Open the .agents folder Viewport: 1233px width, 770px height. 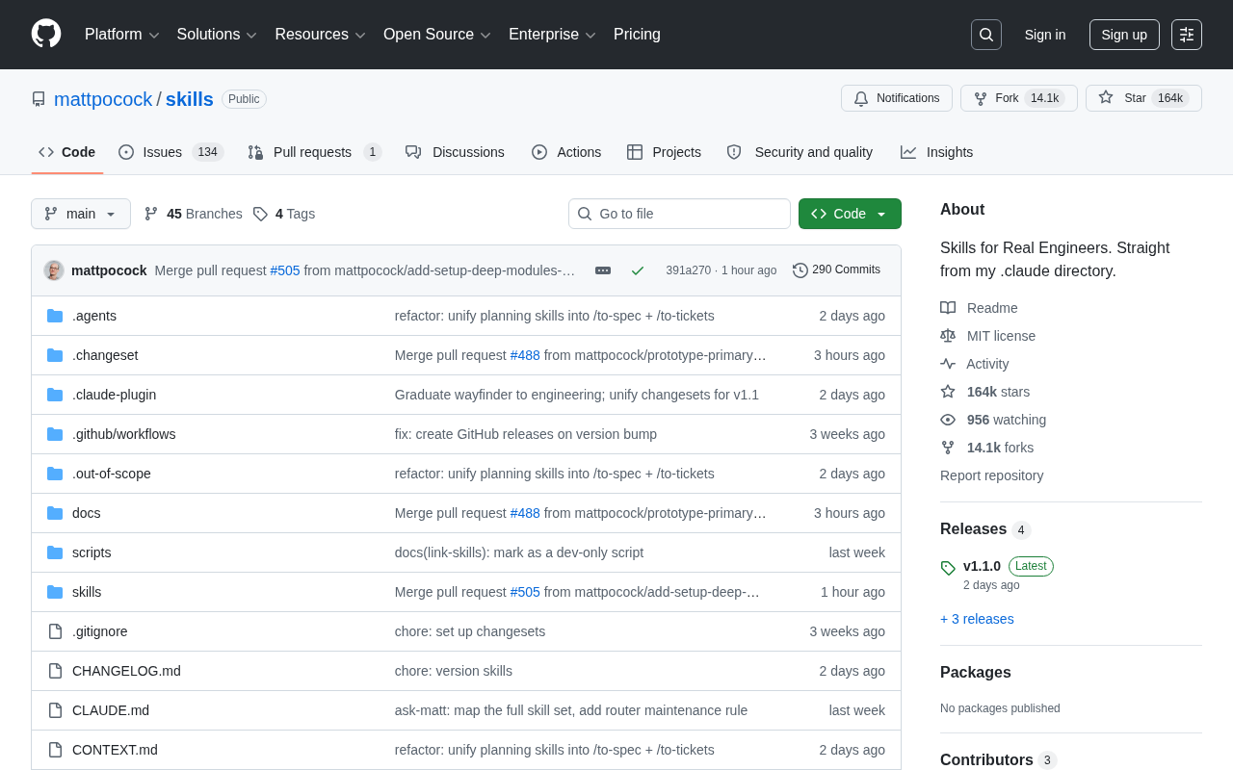pos(94,316)
